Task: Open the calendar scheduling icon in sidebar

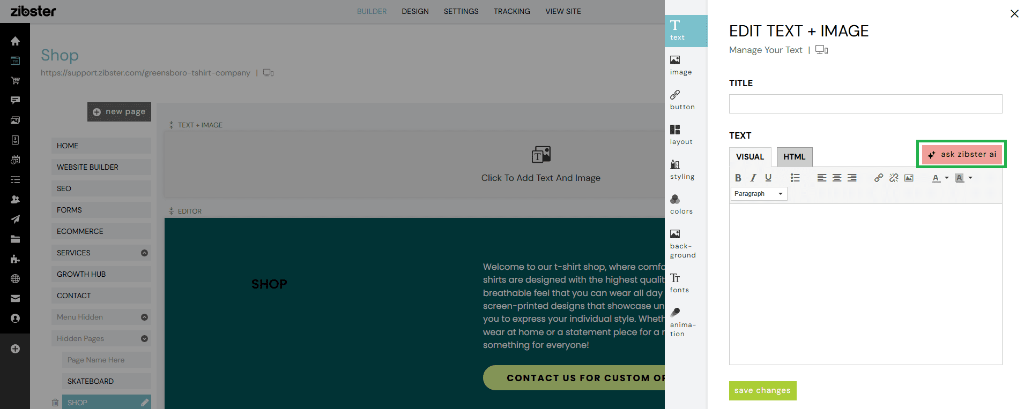Action: 15,160
